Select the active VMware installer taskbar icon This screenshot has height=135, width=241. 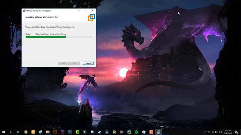click(x=159, y=132)
